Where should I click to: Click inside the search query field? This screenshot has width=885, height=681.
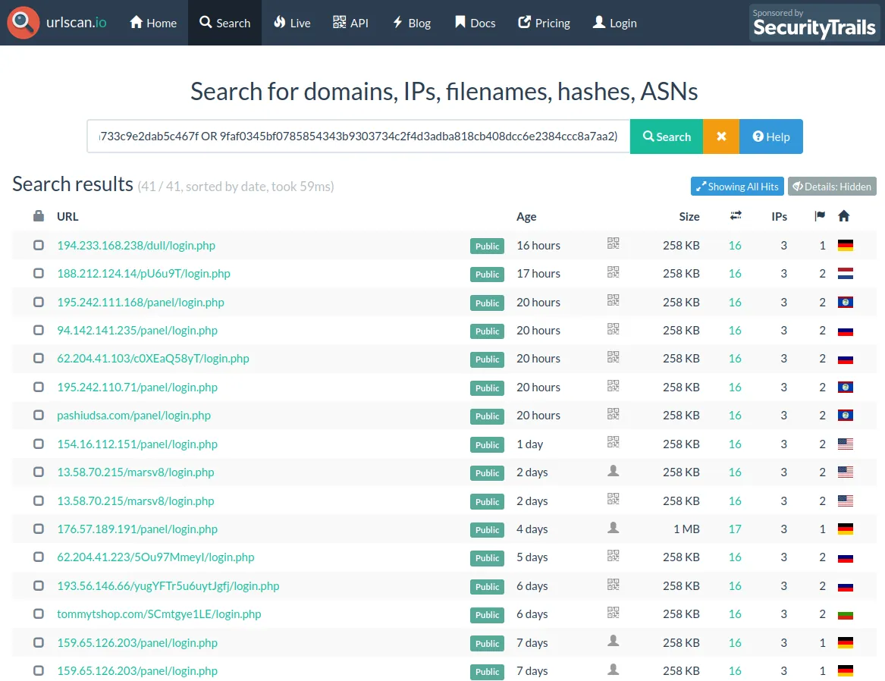coord(359,136)
